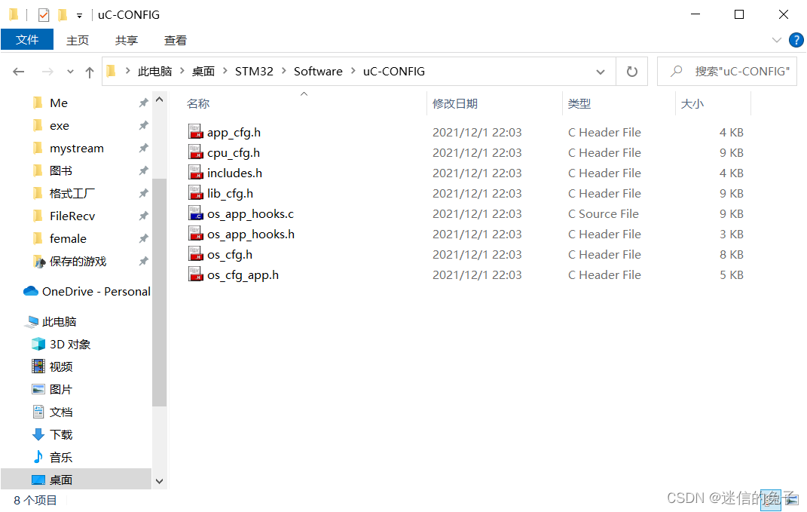The width and height of the screenshot is (807, 512).
Task: Expand the ribbon with the chevron
Action: pyautogui.click(x=777, y=40)
